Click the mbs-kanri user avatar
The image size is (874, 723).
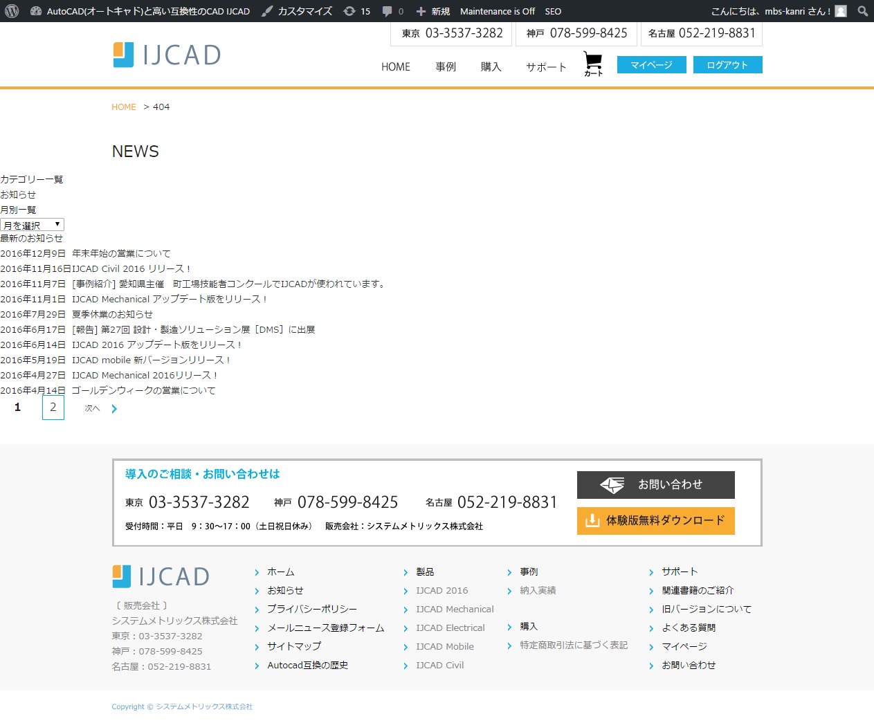click(841, 11)
